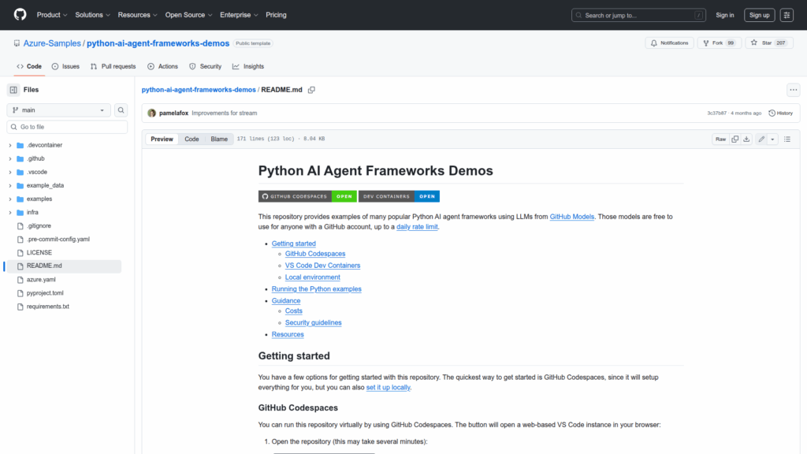Search this repository magnifier icon

[121, 110]
